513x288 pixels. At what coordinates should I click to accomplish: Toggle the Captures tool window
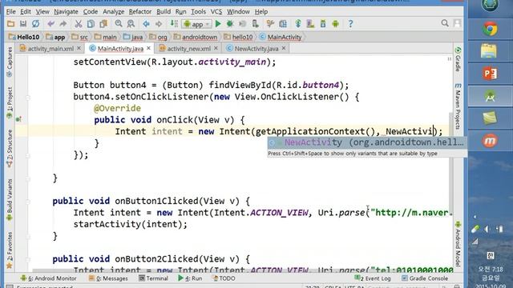pos(10,62)
